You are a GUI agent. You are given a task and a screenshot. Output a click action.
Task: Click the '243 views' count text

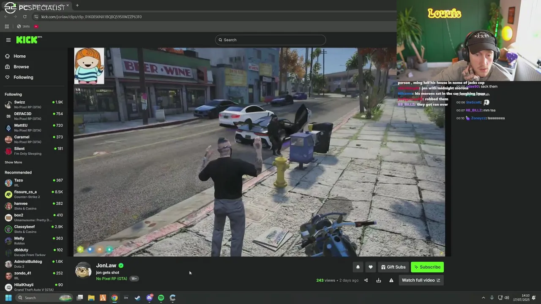tap(325, 280)
